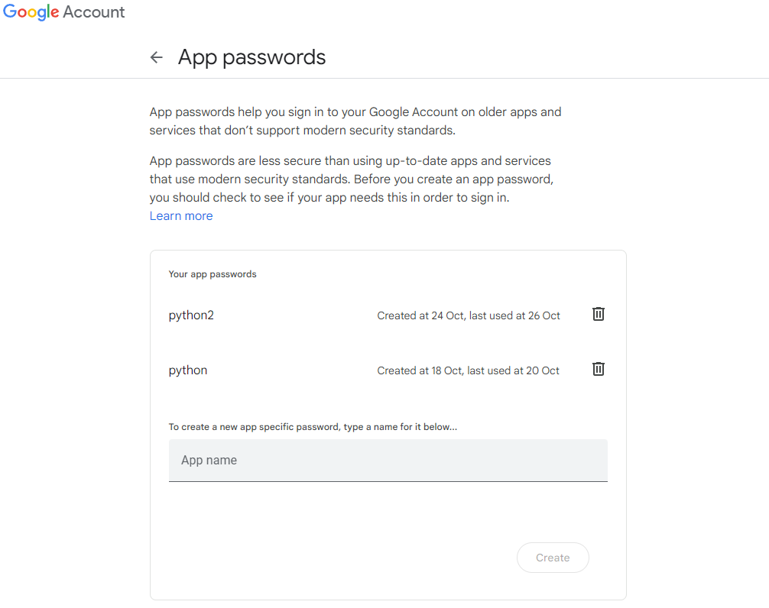Click the line 'App passwords help you sign in'
Screen dimensions: 769x608
click(x=355, y=112)
